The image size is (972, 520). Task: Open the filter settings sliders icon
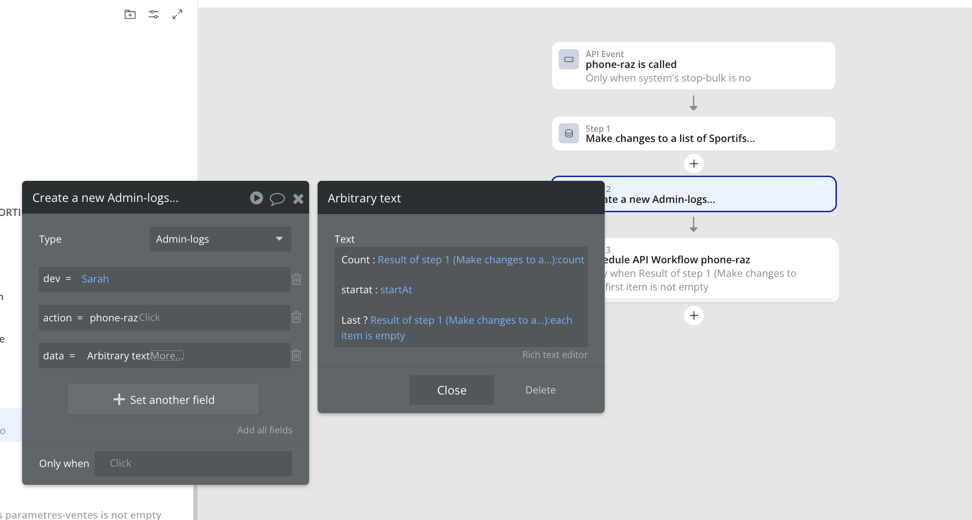click(x=153, y=15)
